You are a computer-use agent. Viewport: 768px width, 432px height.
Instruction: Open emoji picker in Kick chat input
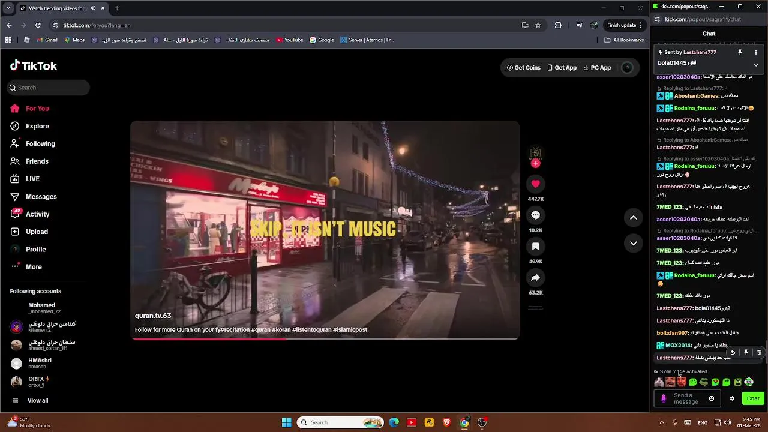[712, 398]
